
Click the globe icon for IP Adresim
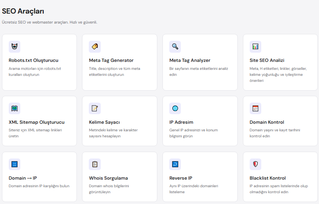(175, 108)
